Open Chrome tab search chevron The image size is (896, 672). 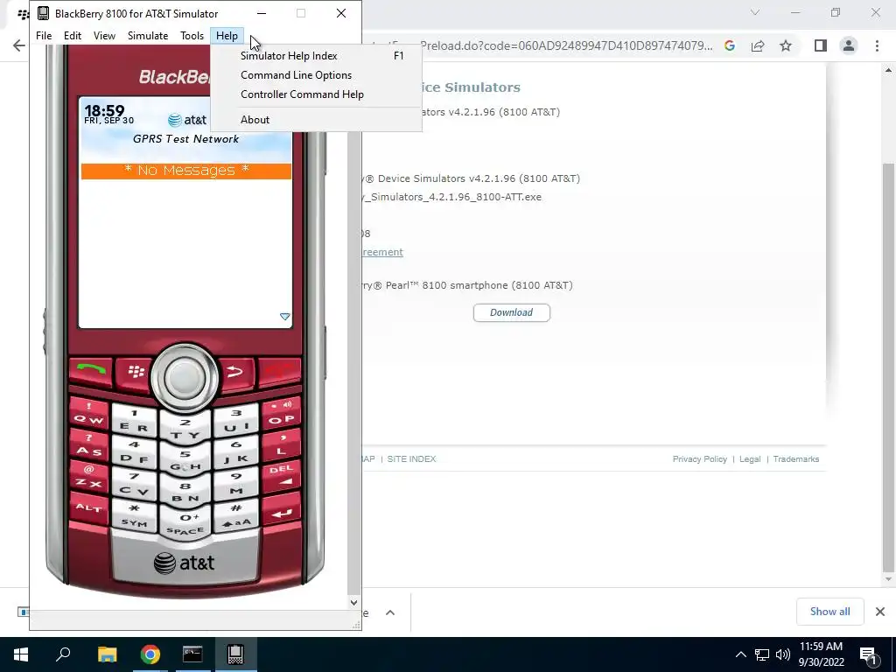(755, 12)
